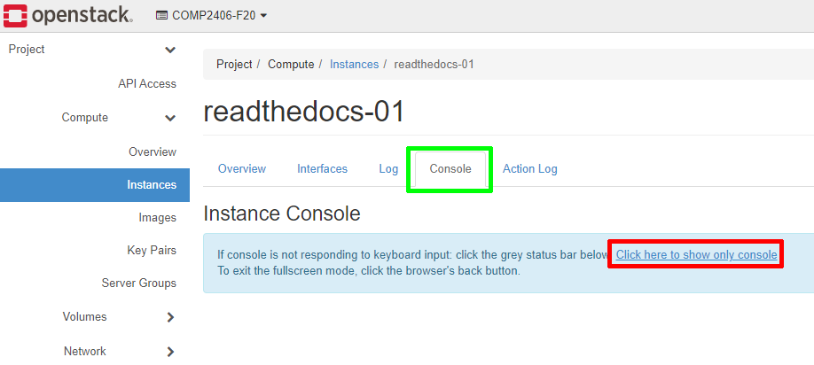Collapse the Compute sidebar section
The width and height of the screenshot is (814, 365).
[x=170, y=118]
